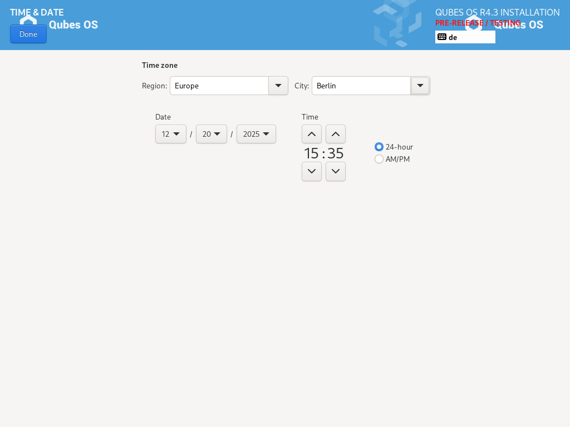Screen dimensions: 570x427
Task: Decrease the hour with down arrow
Action: 312,171
